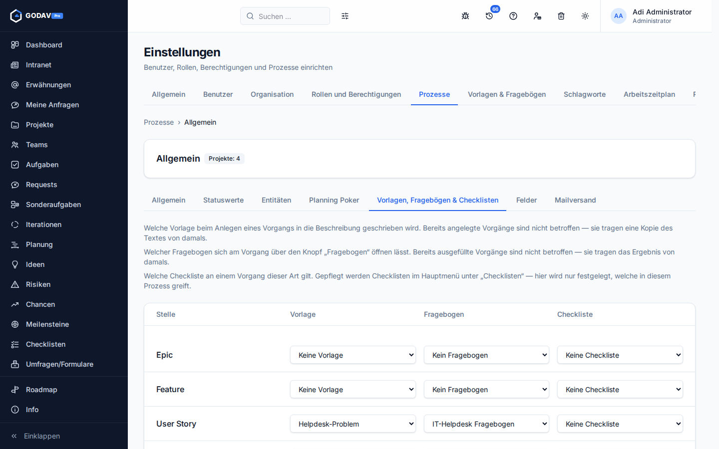719x449 pixels.
Task: Open Meilensteine in the sidebar
Action: pos(64,324)
